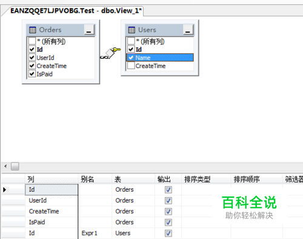Click scroll left arrow of diagram pane
Viewport: 303px width, 239px height.
[5, 166]
